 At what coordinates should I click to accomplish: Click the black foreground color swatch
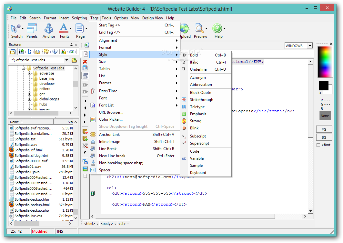tap(324, 85)
